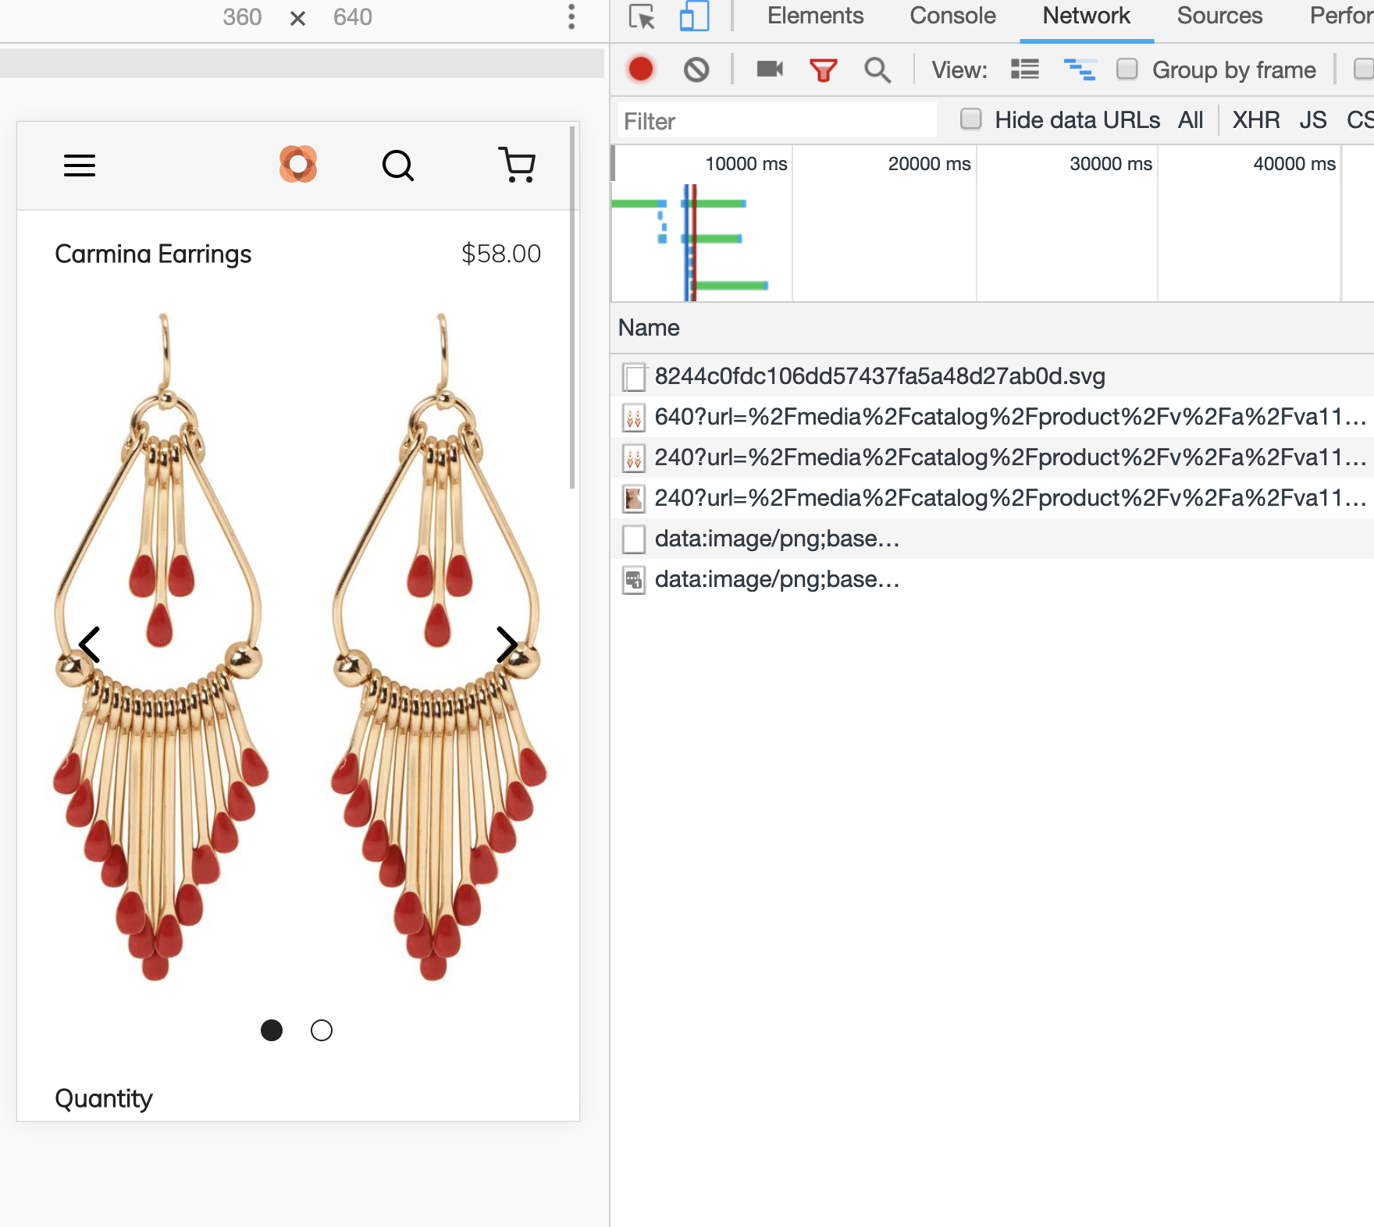
Task: Click the orange store logo icon
Action: coord(298,165)
